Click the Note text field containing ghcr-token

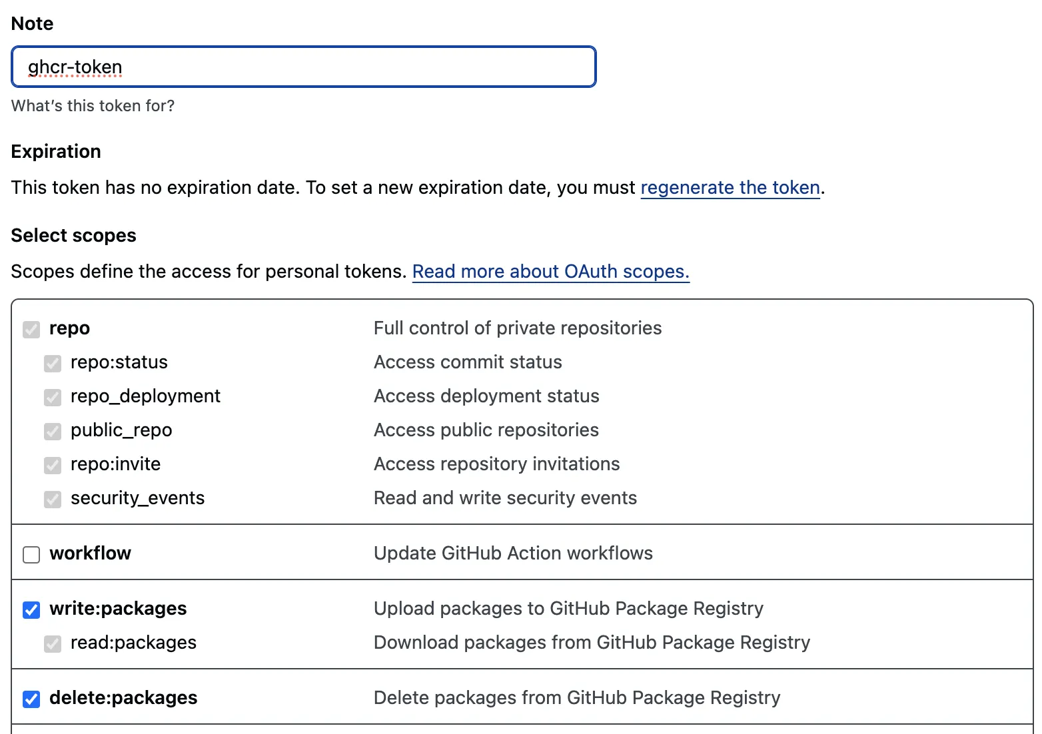[x=303, y=67]
